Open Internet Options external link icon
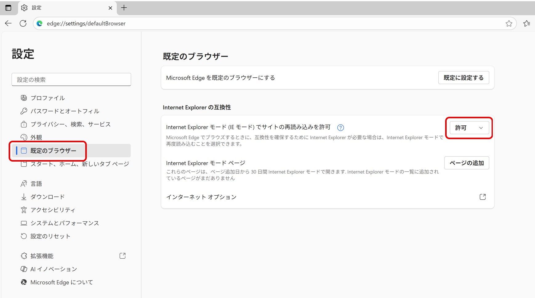This screenshot has height=298, width=535. tap(482, 197)
